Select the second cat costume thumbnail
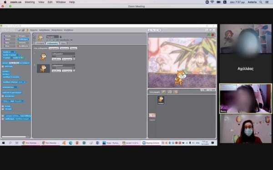 click(x=43, y=68)
